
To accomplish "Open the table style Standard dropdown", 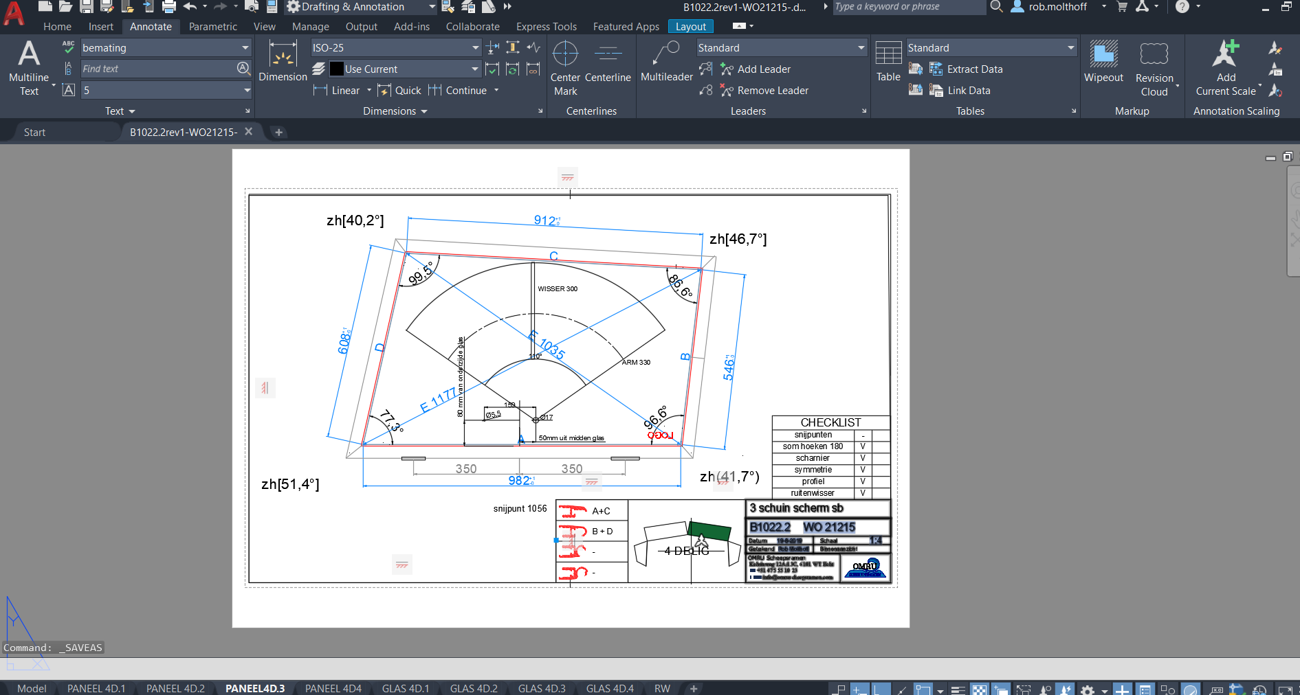I will tap(1070, 47).
